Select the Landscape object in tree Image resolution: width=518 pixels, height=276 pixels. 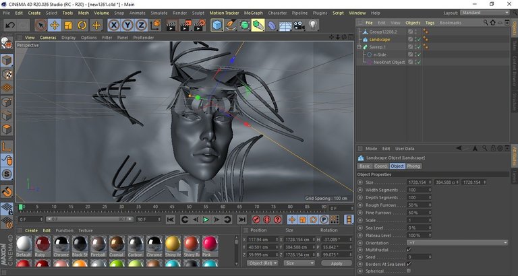379,40
